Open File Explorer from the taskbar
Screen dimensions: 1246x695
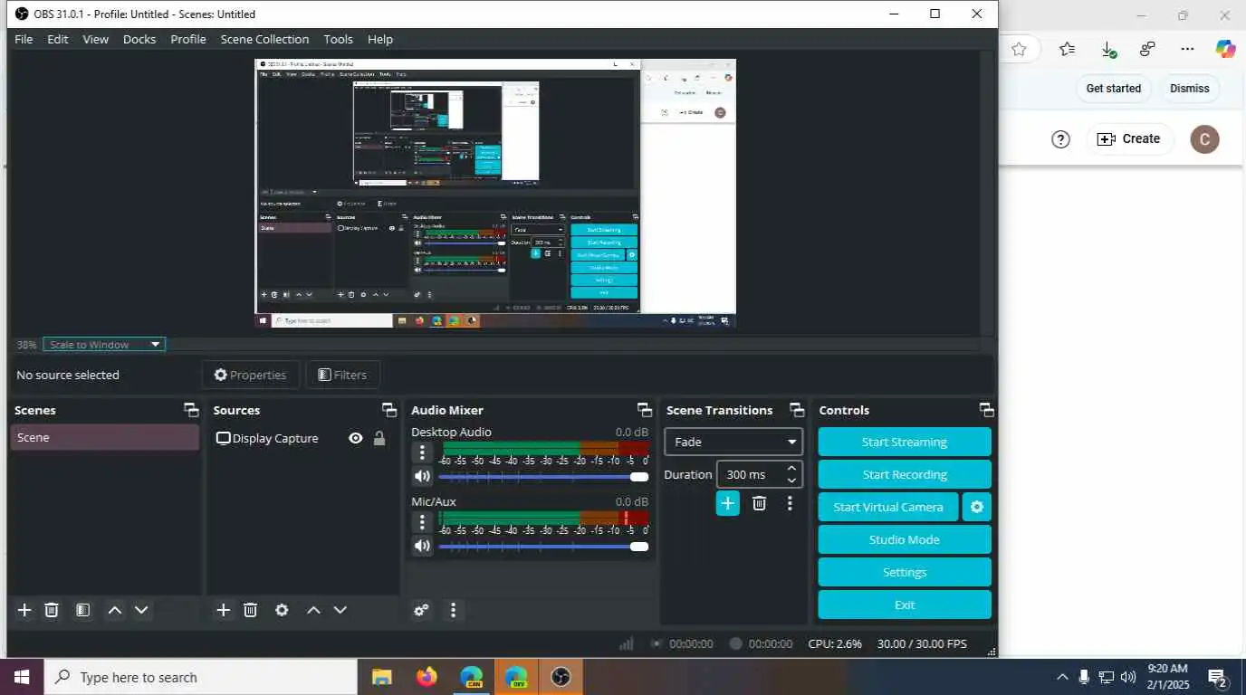point(382,677)
